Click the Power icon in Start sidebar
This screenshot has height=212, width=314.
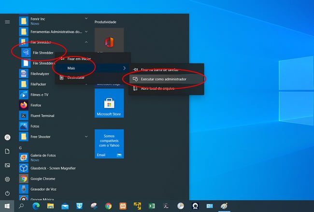(7, 193)
